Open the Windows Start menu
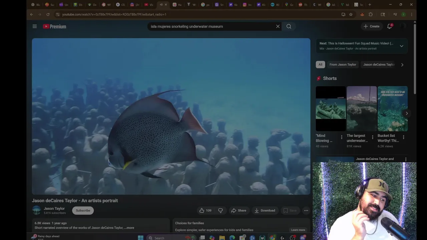The width and height of the screenshot is (427, 240). (140, 238)
